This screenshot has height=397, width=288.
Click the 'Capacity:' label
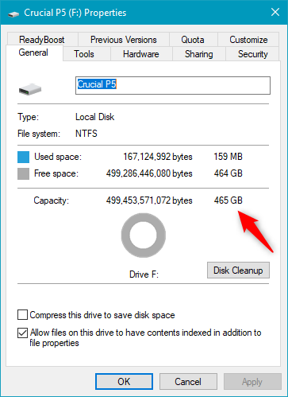(x=52, y=200)
